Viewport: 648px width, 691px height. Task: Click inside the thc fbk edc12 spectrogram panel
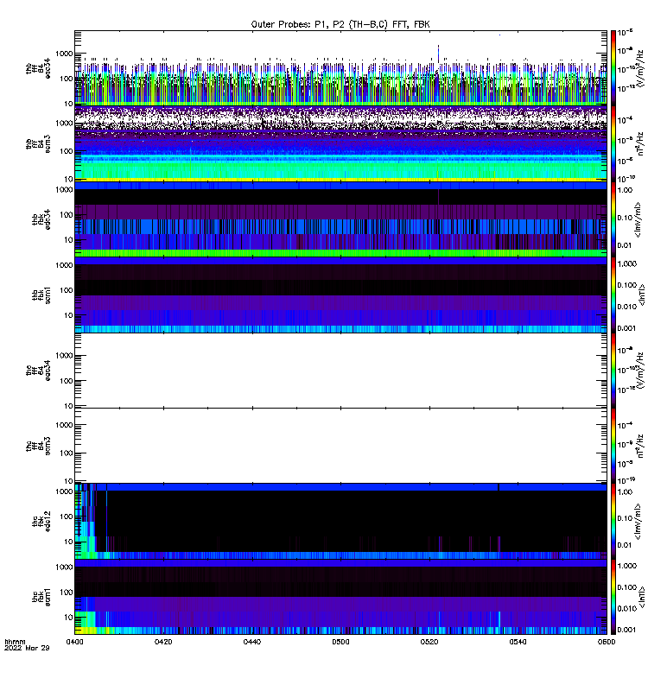point(340,521)
